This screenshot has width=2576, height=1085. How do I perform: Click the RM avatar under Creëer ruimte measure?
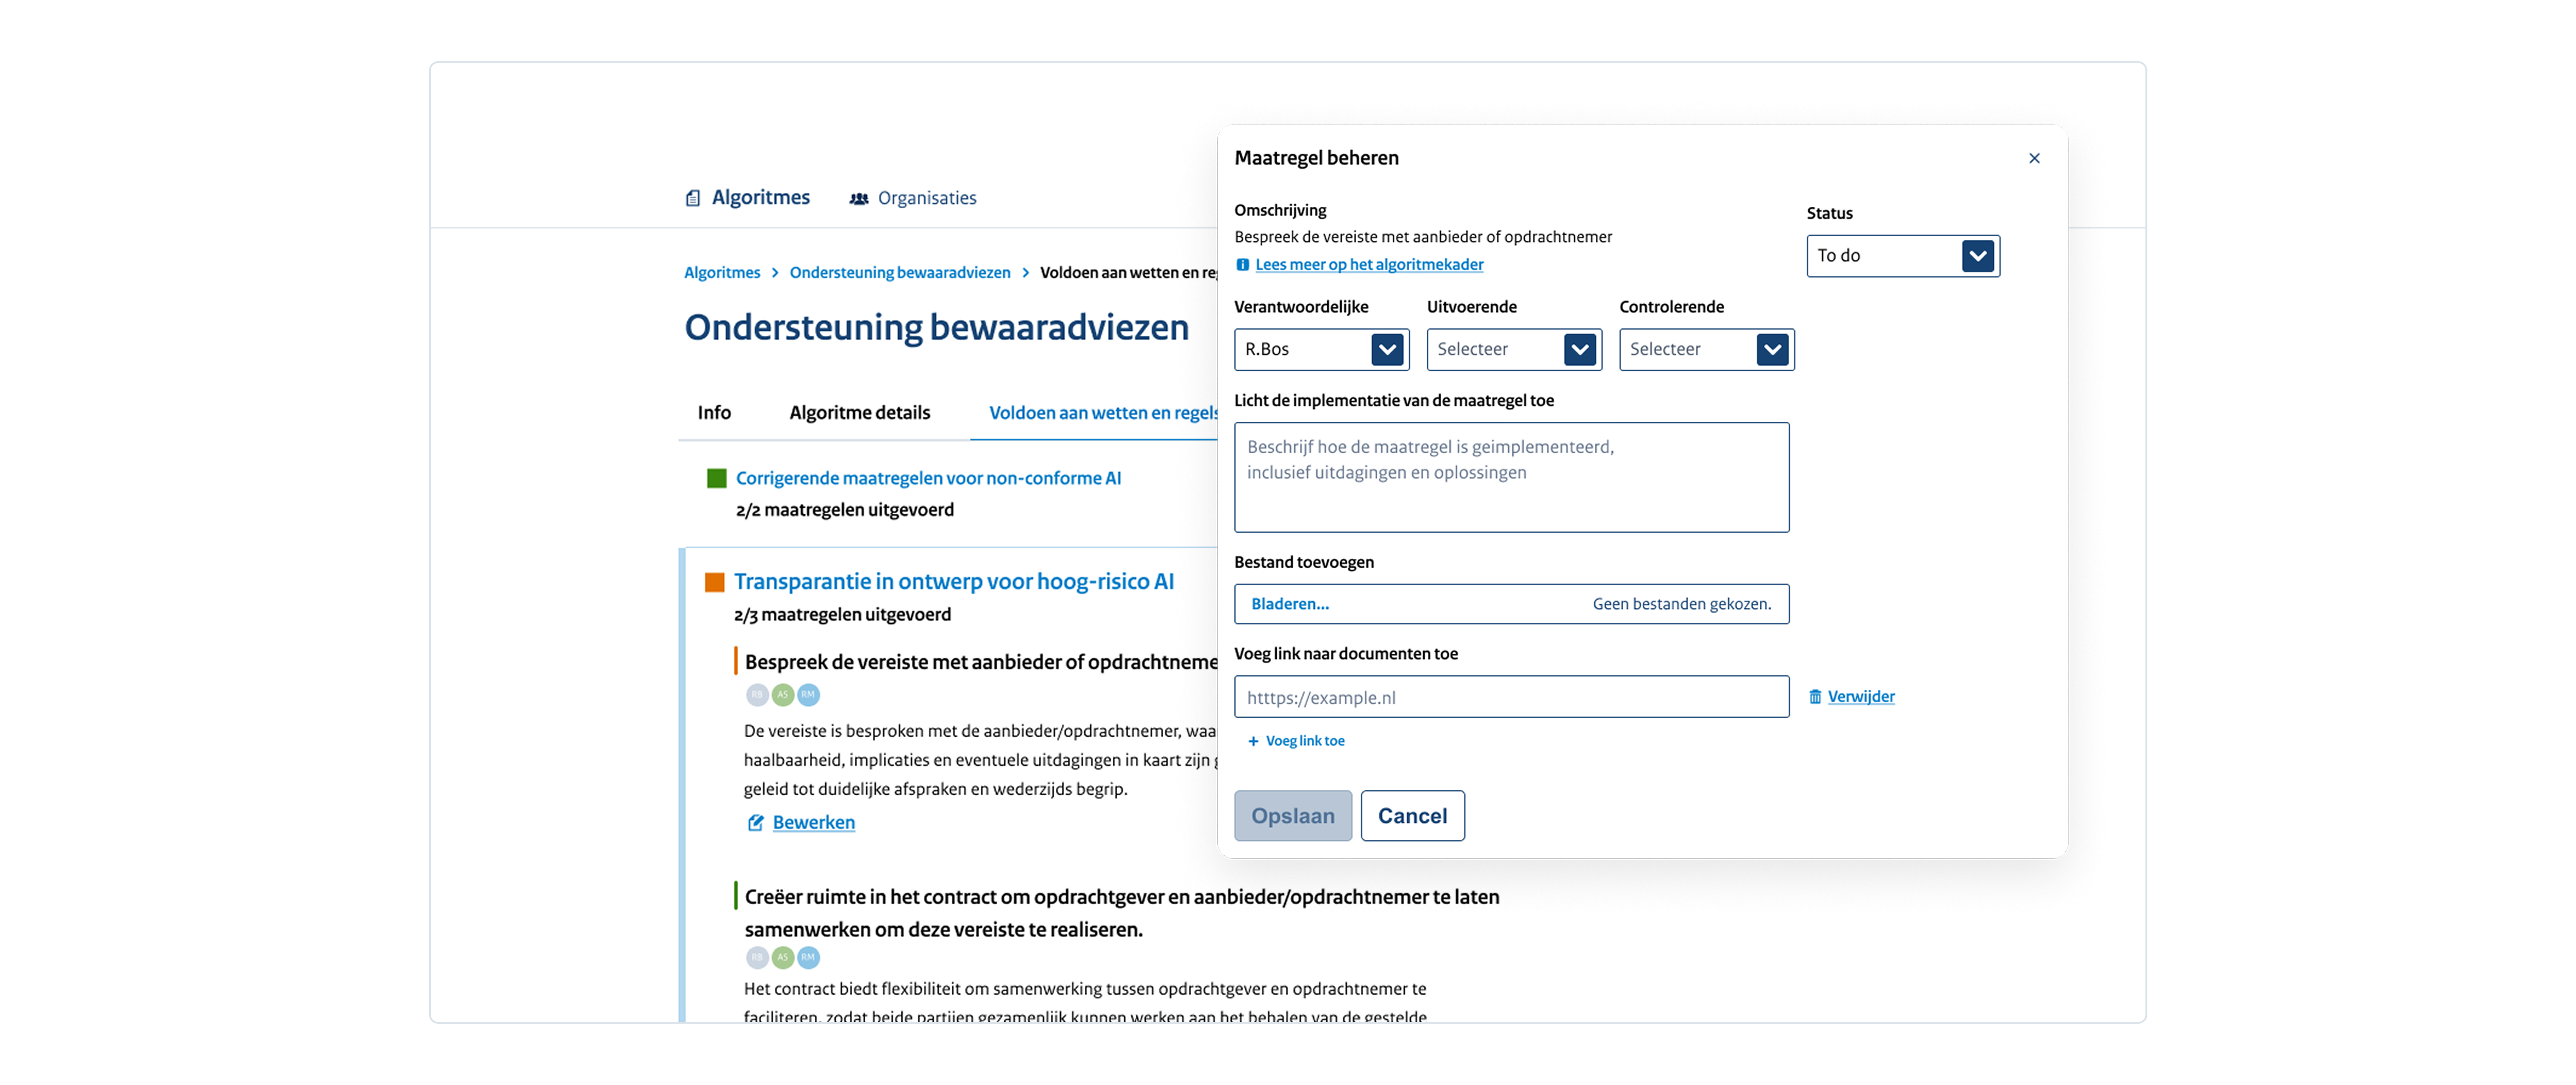click(808, 958)
